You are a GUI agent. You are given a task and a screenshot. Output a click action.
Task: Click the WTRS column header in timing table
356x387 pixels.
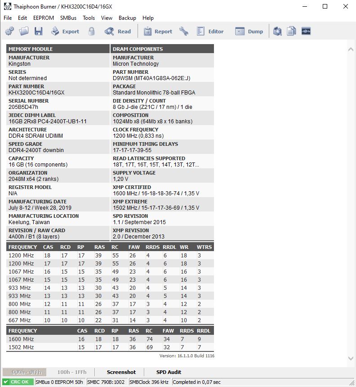click(x=204, y=247)
